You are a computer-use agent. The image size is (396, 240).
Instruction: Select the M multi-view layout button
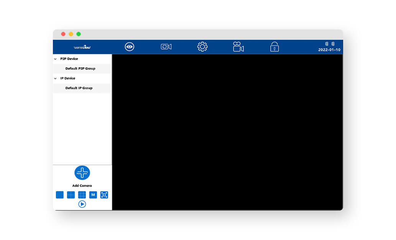click(93, 195)
